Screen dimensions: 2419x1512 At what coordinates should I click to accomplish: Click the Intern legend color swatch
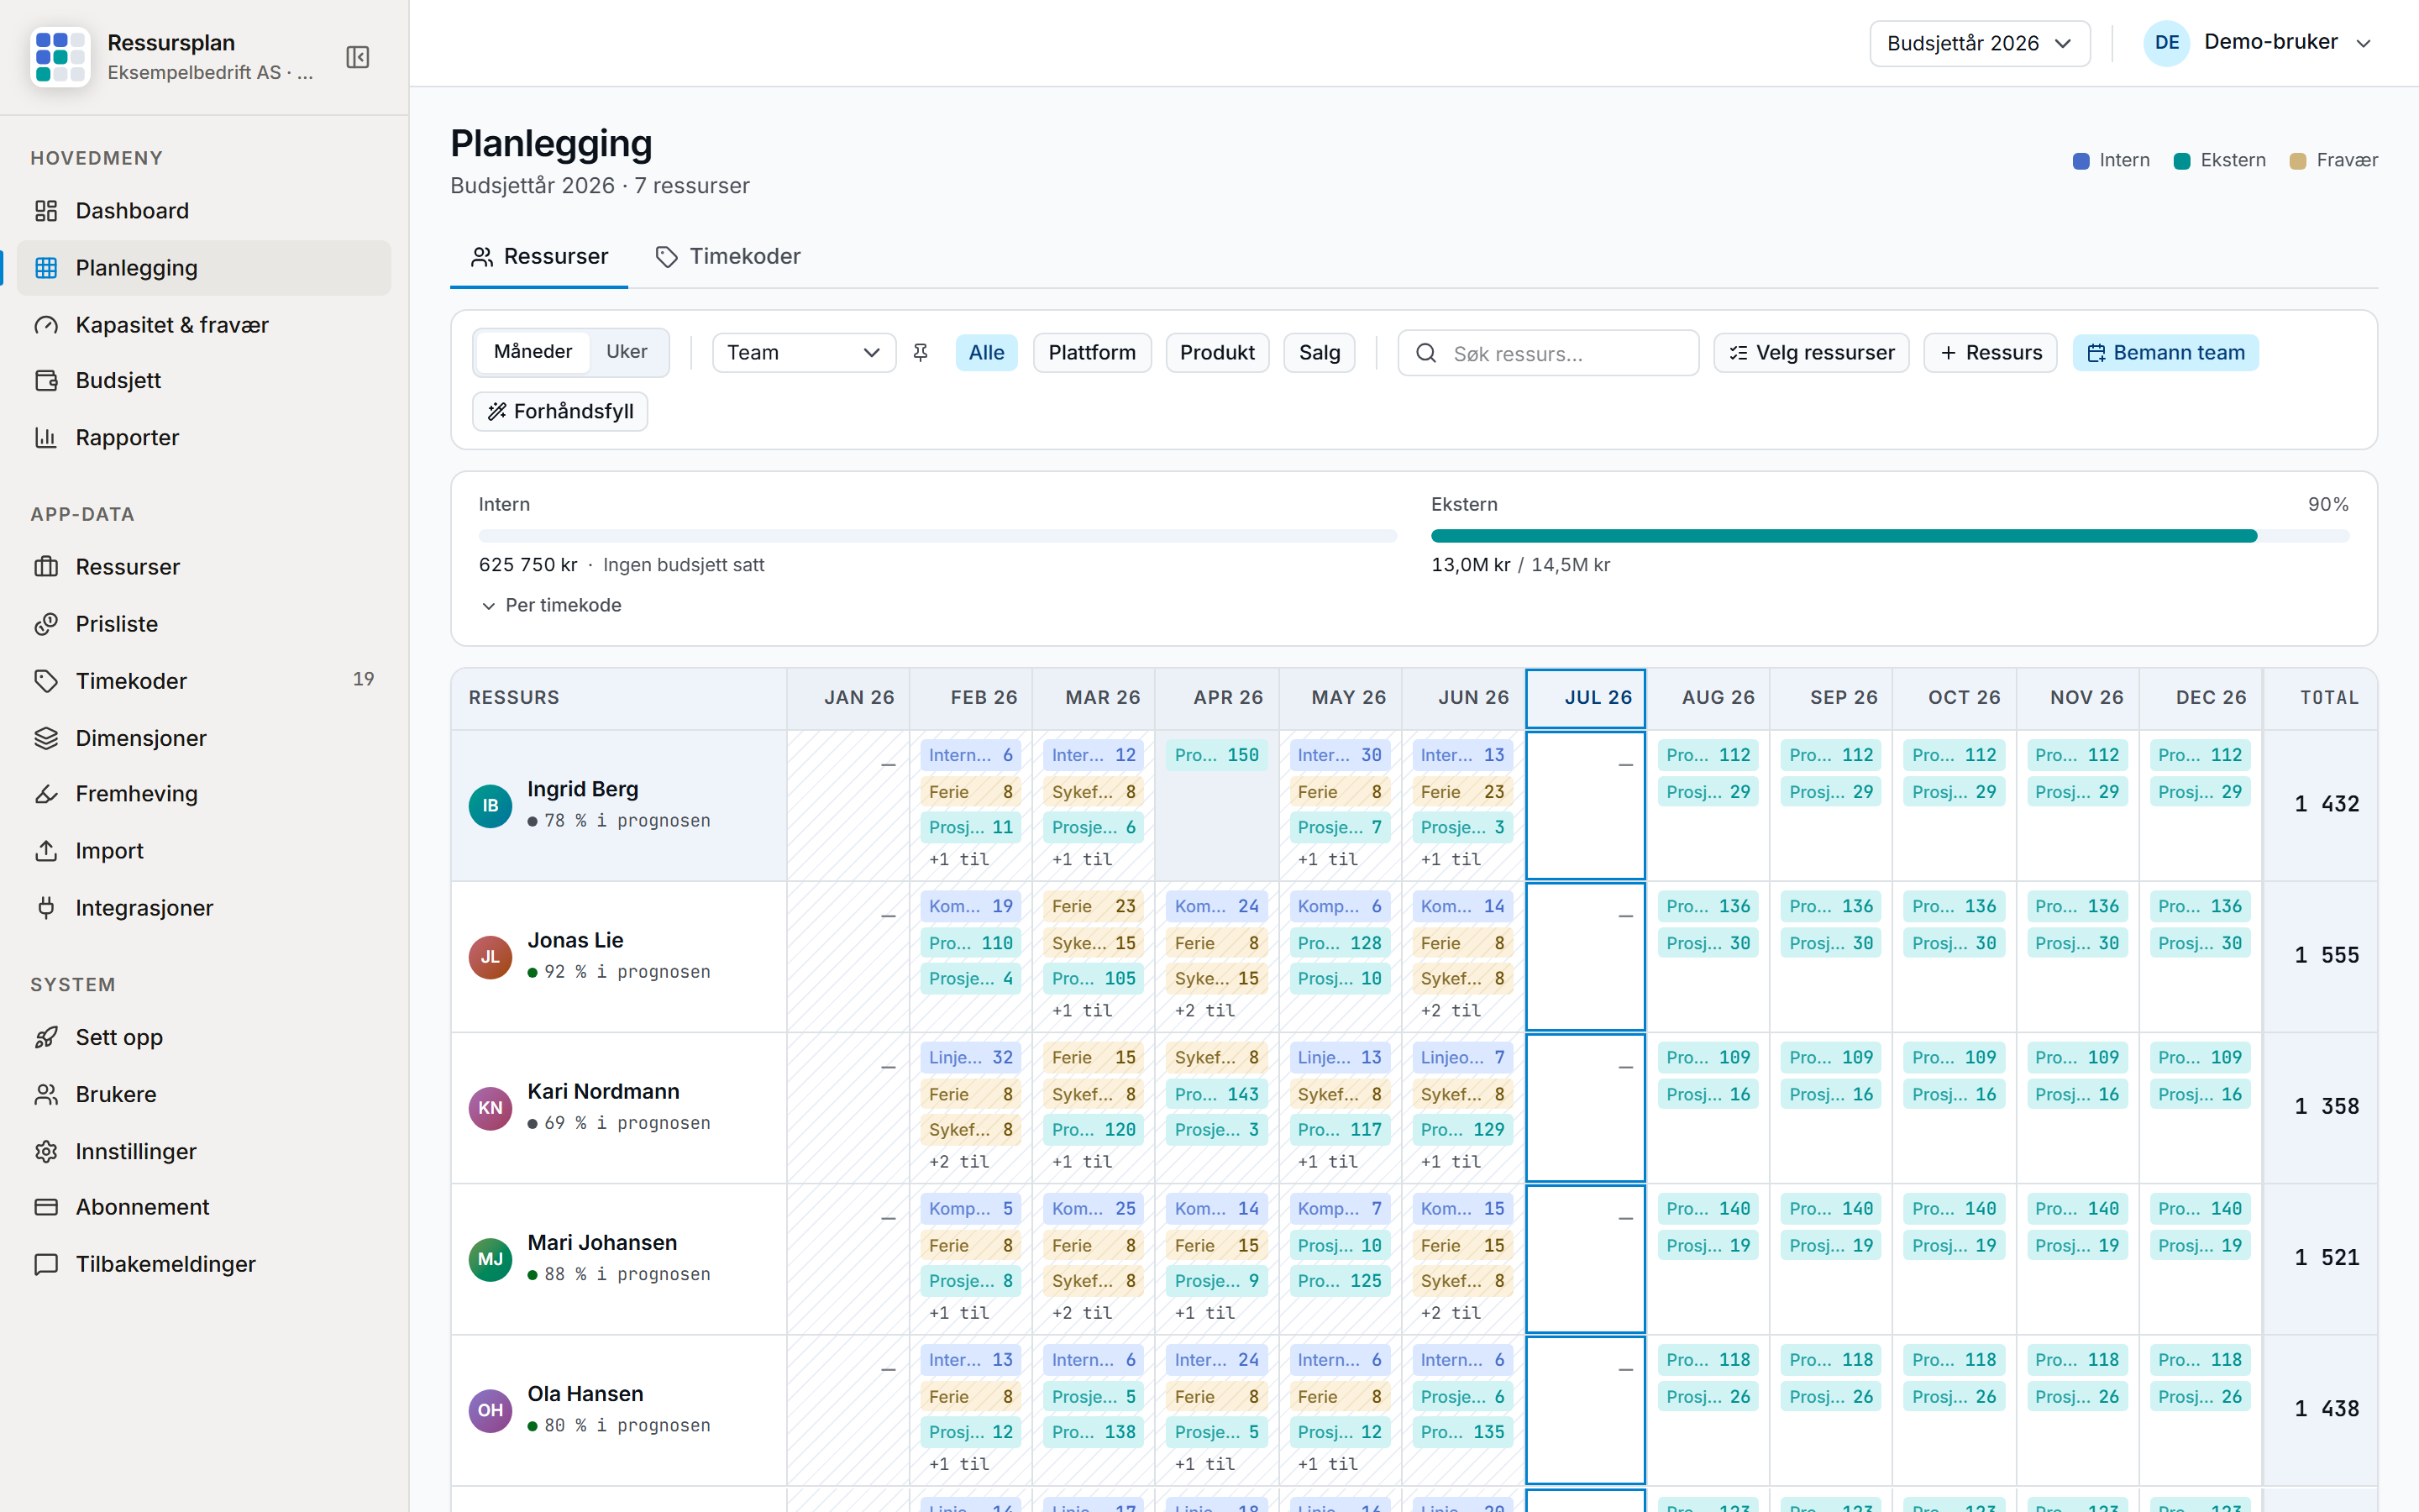2081,161
